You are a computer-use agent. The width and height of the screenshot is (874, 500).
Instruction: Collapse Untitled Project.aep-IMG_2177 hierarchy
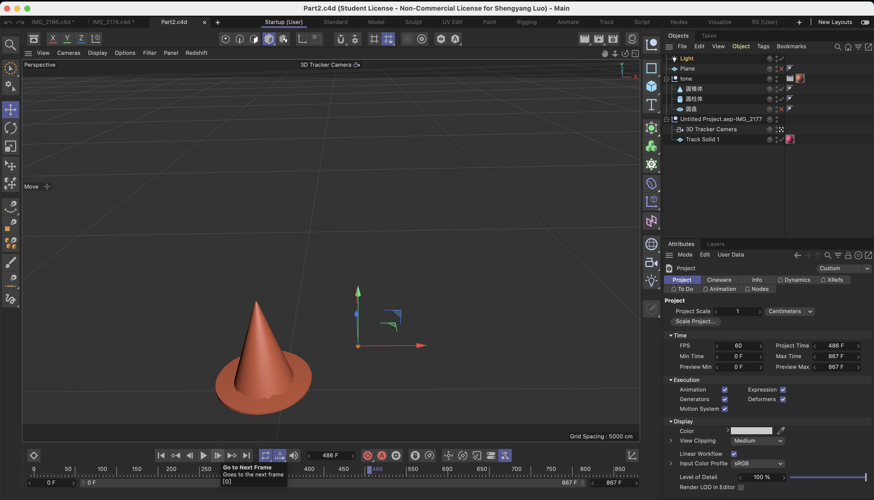tap(666, 120)
